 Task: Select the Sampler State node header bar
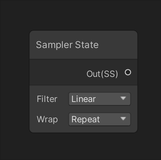tap(83, 45)
